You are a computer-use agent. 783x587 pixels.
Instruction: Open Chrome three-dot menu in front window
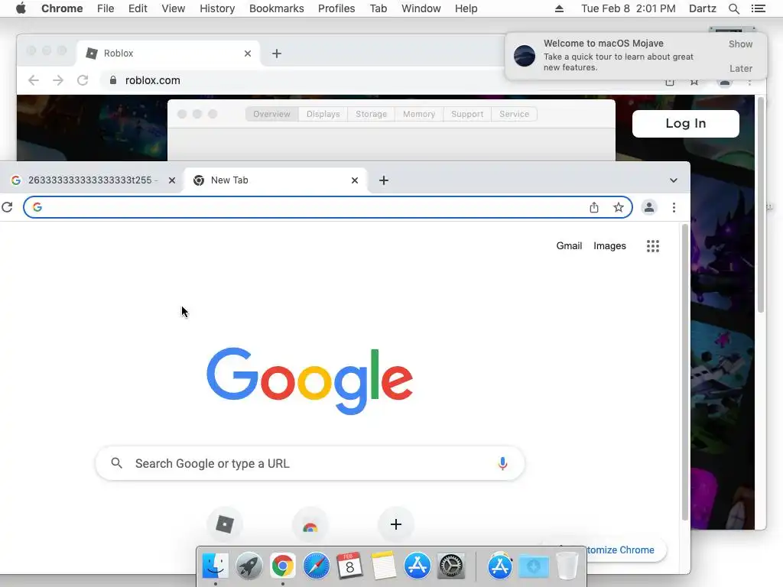click(x=674, y=207)
